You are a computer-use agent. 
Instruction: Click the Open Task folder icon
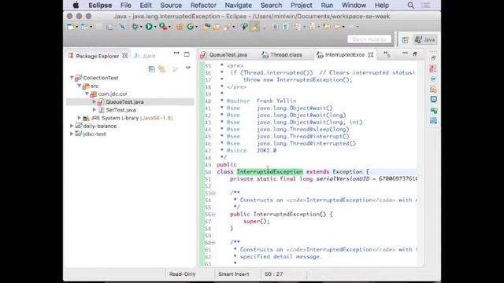coord(217,27)
